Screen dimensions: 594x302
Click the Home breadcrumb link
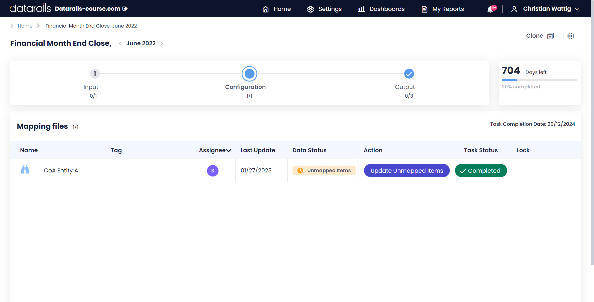point(25,26)
